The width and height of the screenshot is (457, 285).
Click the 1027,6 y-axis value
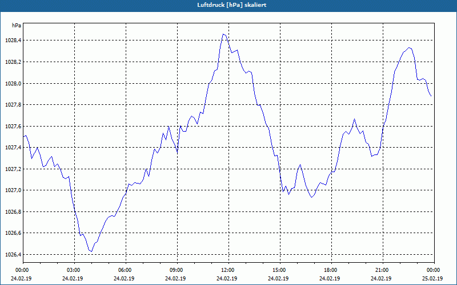tap(13, 126)
